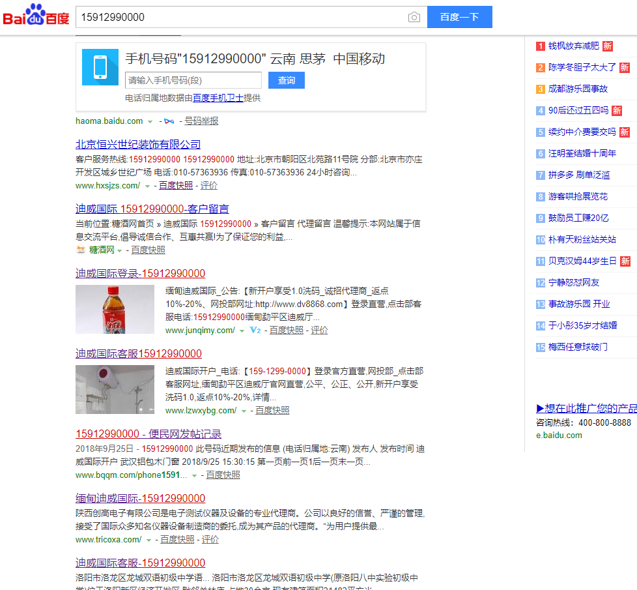Expand dropdown arrow after www.junqimy.com/
The height and width of the screenshot is (590, 637).
tap(242, 331)
